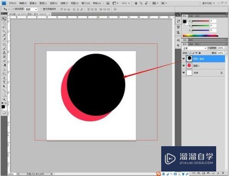Click foreground color swatch in Color panel

[185, 22]
